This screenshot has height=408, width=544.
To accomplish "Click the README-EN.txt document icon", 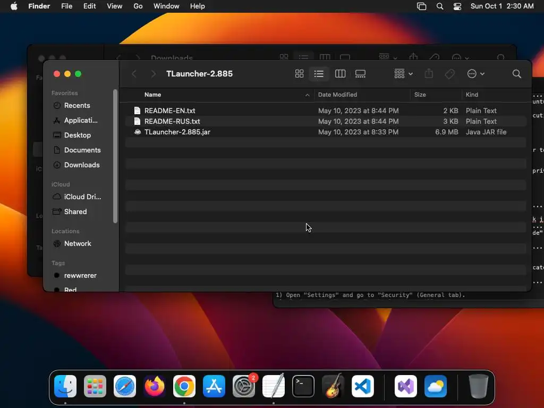I will [x=138, y=110].
